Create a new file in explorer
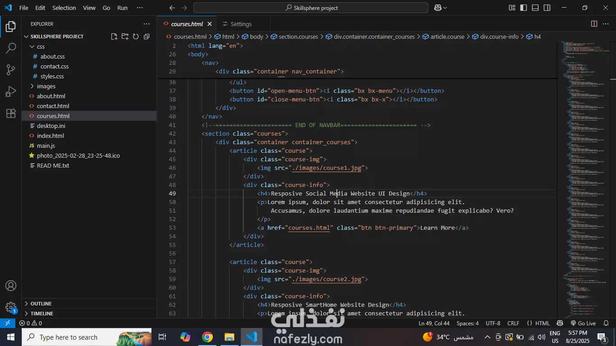The height and width of the screenshot is (346, 616). pyautogui.click(x=114, y=36)
